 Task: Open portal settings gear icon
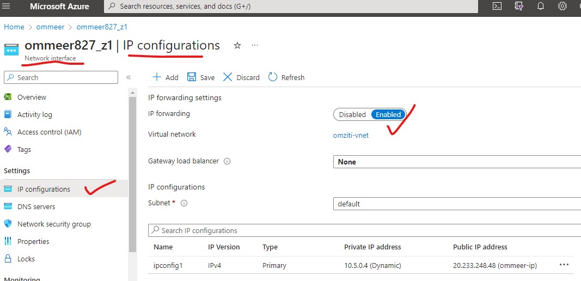point(562,7)
